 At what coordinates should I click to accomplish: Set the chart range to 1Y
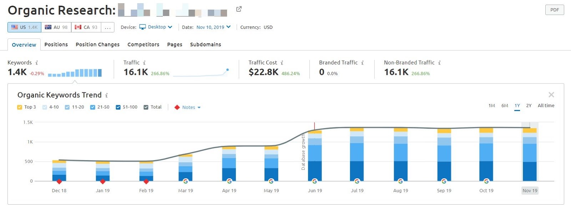point(517,106)
